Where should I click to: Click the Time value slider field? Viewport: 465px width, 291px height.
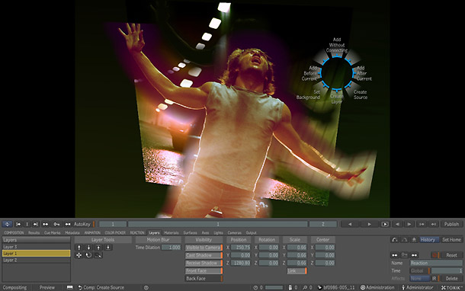(447, 270)
